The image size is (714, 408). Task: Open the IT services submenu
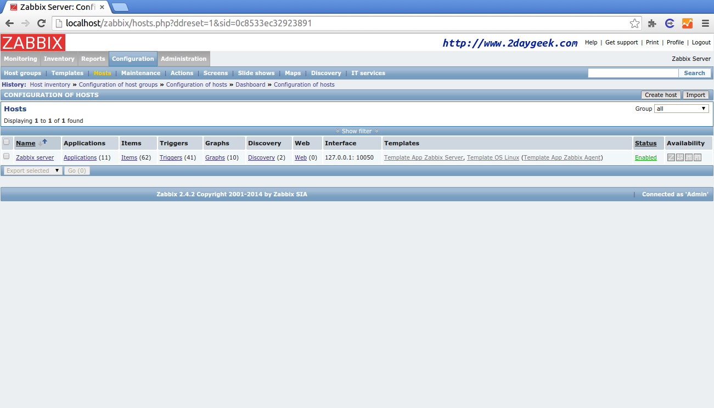(x=368, y=73)
